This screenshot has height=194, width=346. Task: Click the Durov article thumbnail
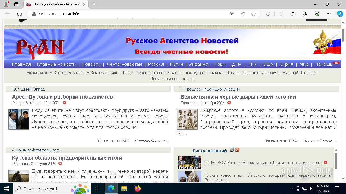19,119
